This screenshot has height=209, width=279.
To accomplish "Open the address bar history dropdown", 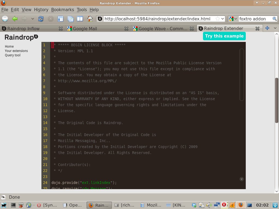I will pyautogui.click(x=223, y=19).
